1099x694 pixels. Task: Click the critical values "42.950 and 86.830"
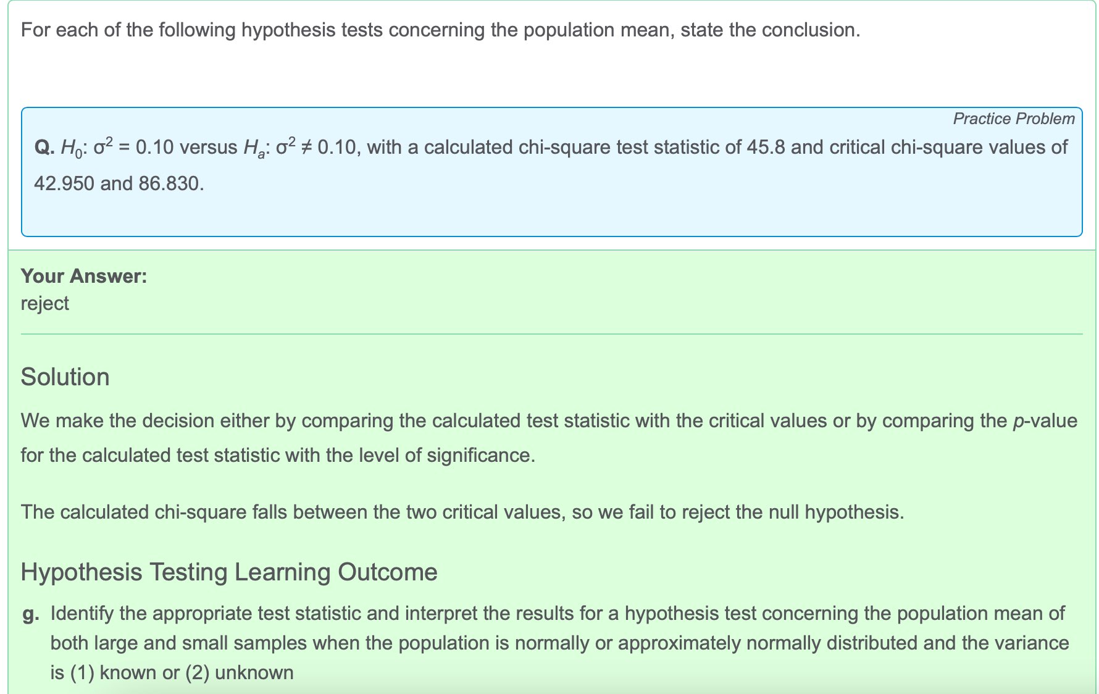pyautogui.click(x=118, y=183)
